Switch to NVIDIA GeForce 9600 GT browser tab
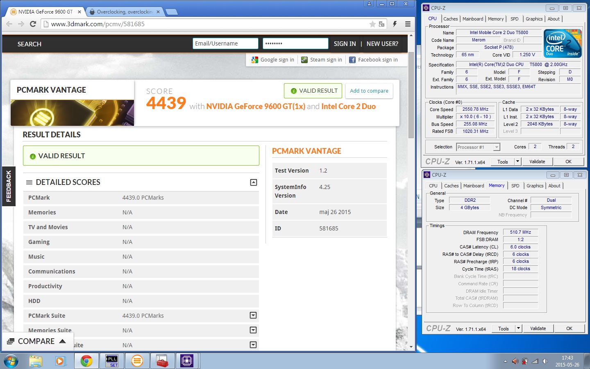 pos(45,12)
